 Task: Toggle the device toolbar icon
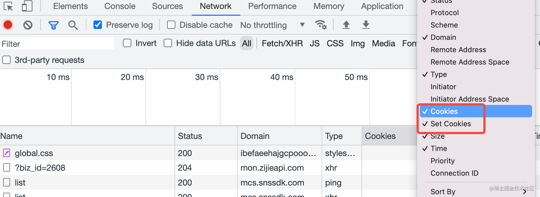click(x=27, y=6)
